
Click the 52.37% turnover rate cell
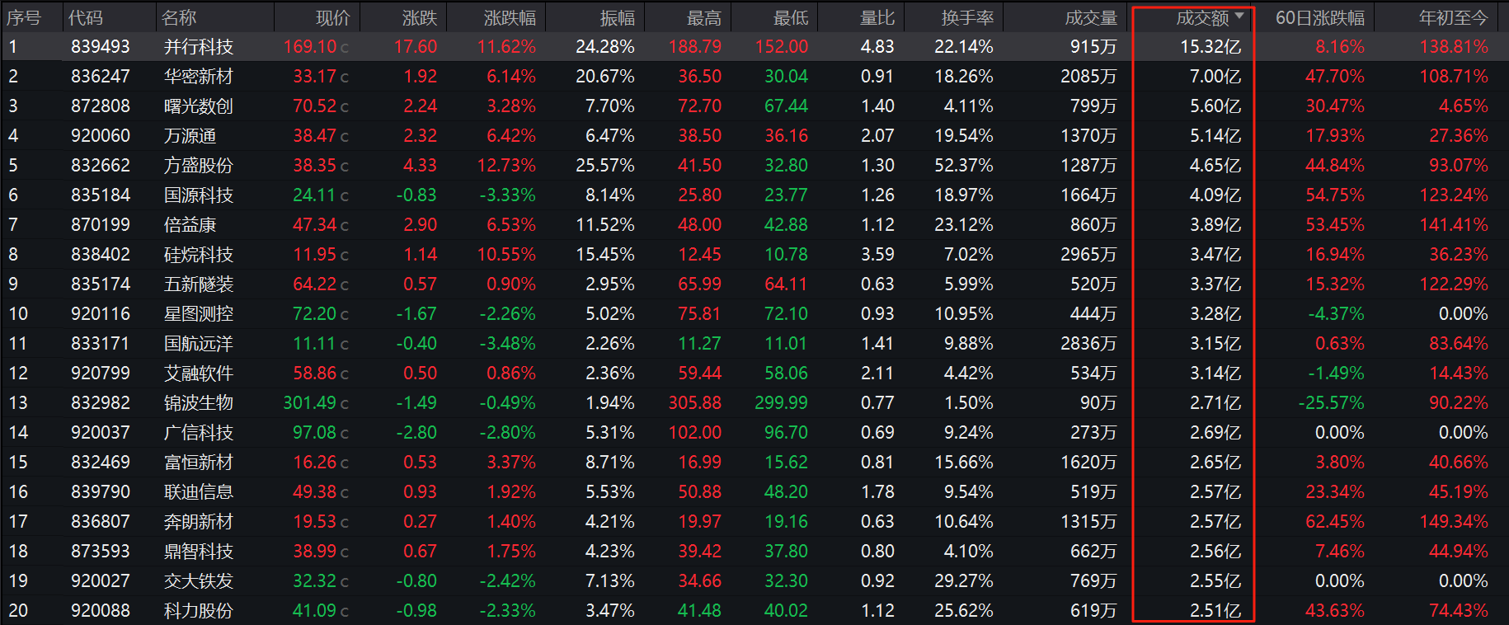click(x=964, y=166)
